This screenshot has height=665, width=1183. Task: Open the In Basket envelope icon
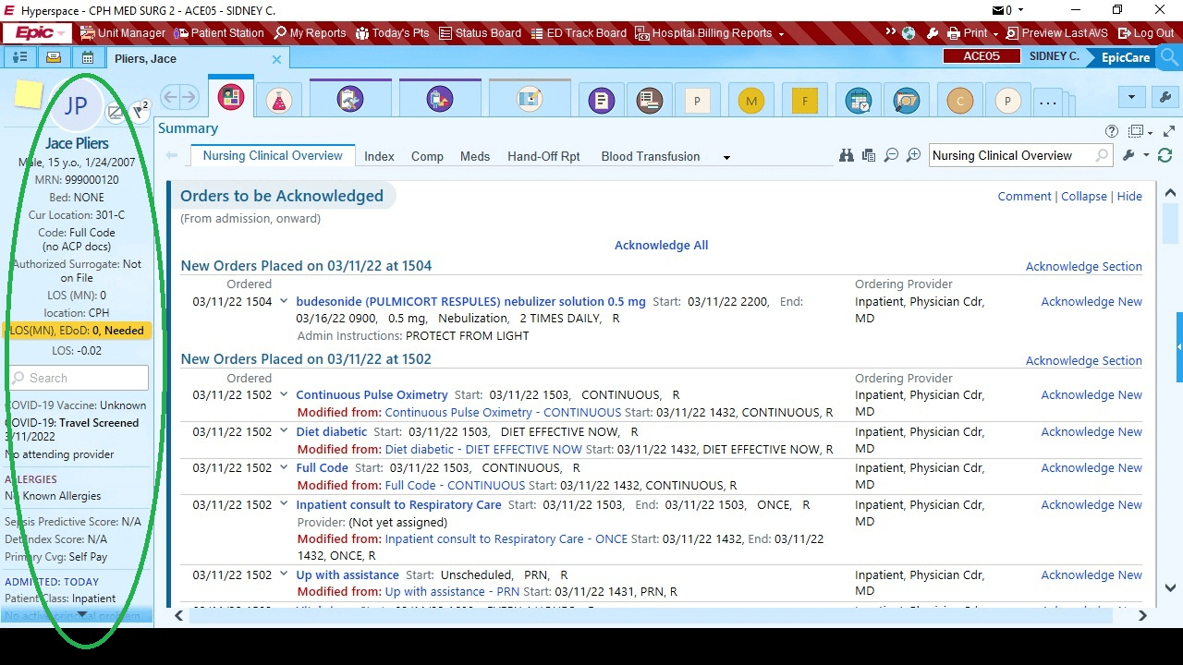(x=54, y=58)
